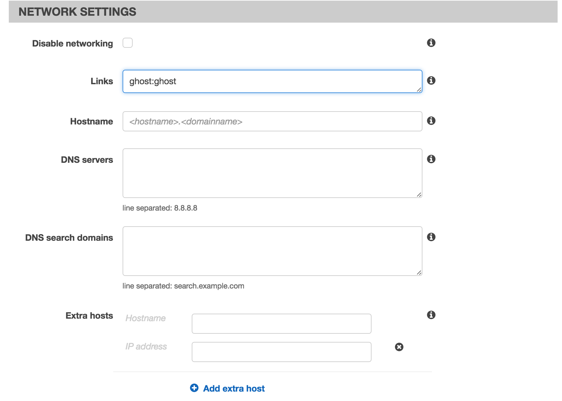The width and height of the screenshot is (562, 401).
Task: Click the 'line separated: search.example.com' hint
Action: pyautogui.click(x=183, y=286)
